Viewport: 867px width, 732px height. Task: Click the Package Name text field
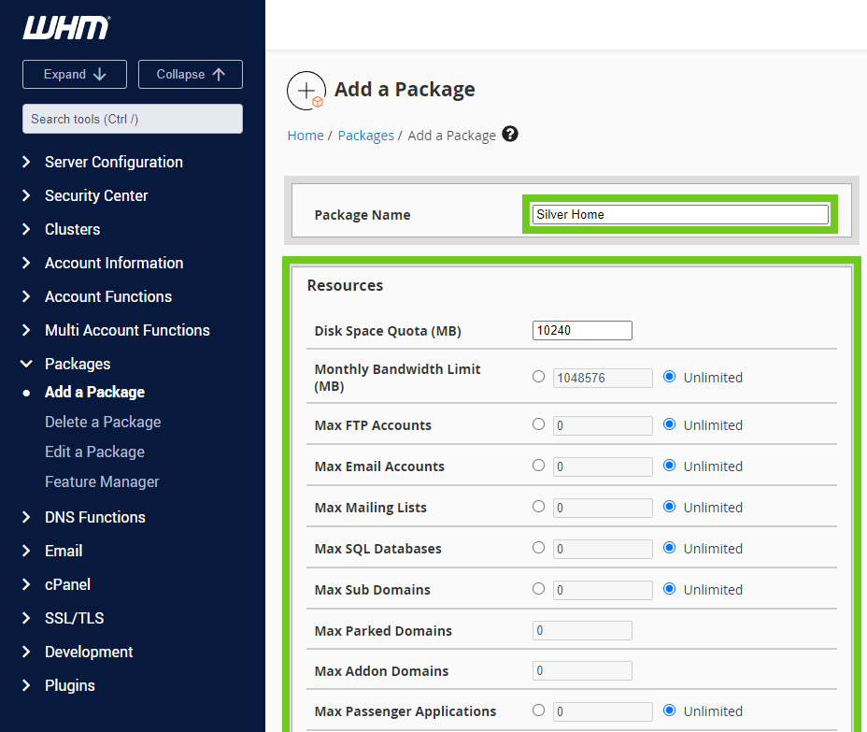[679, 214]
